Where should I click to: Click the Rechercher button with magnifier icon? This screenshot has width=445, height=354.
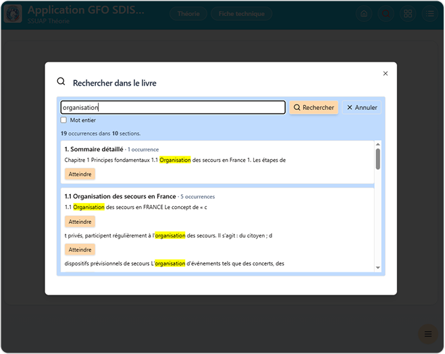click(x=314, y=107)
